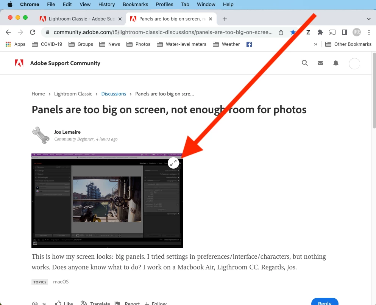Go forward to the next page
The image size is (376, 305).
pos(20,32)
